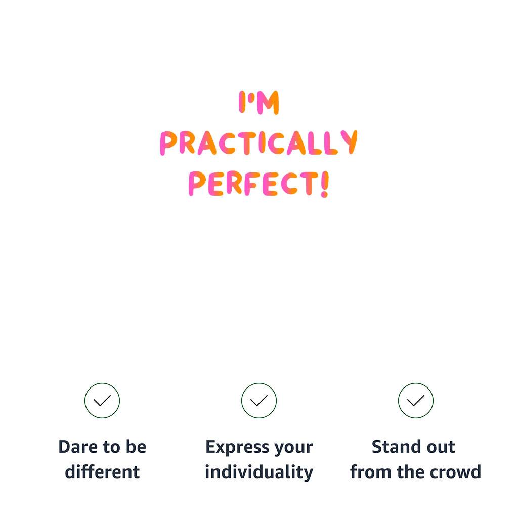Click the checkmark above "Express your individuality"

click(x=259, y=401)
